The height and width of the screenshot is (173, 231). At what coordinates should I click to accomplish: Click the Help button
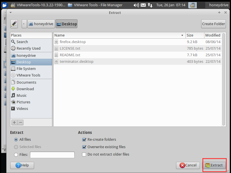coord(22,165)
